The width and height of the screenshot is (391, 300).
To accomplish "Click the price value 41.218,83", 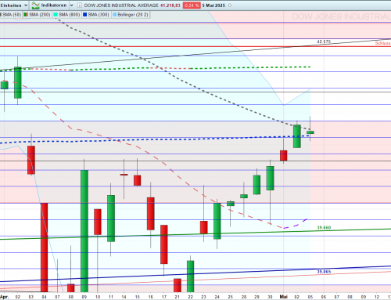I will tap(170, 5).
